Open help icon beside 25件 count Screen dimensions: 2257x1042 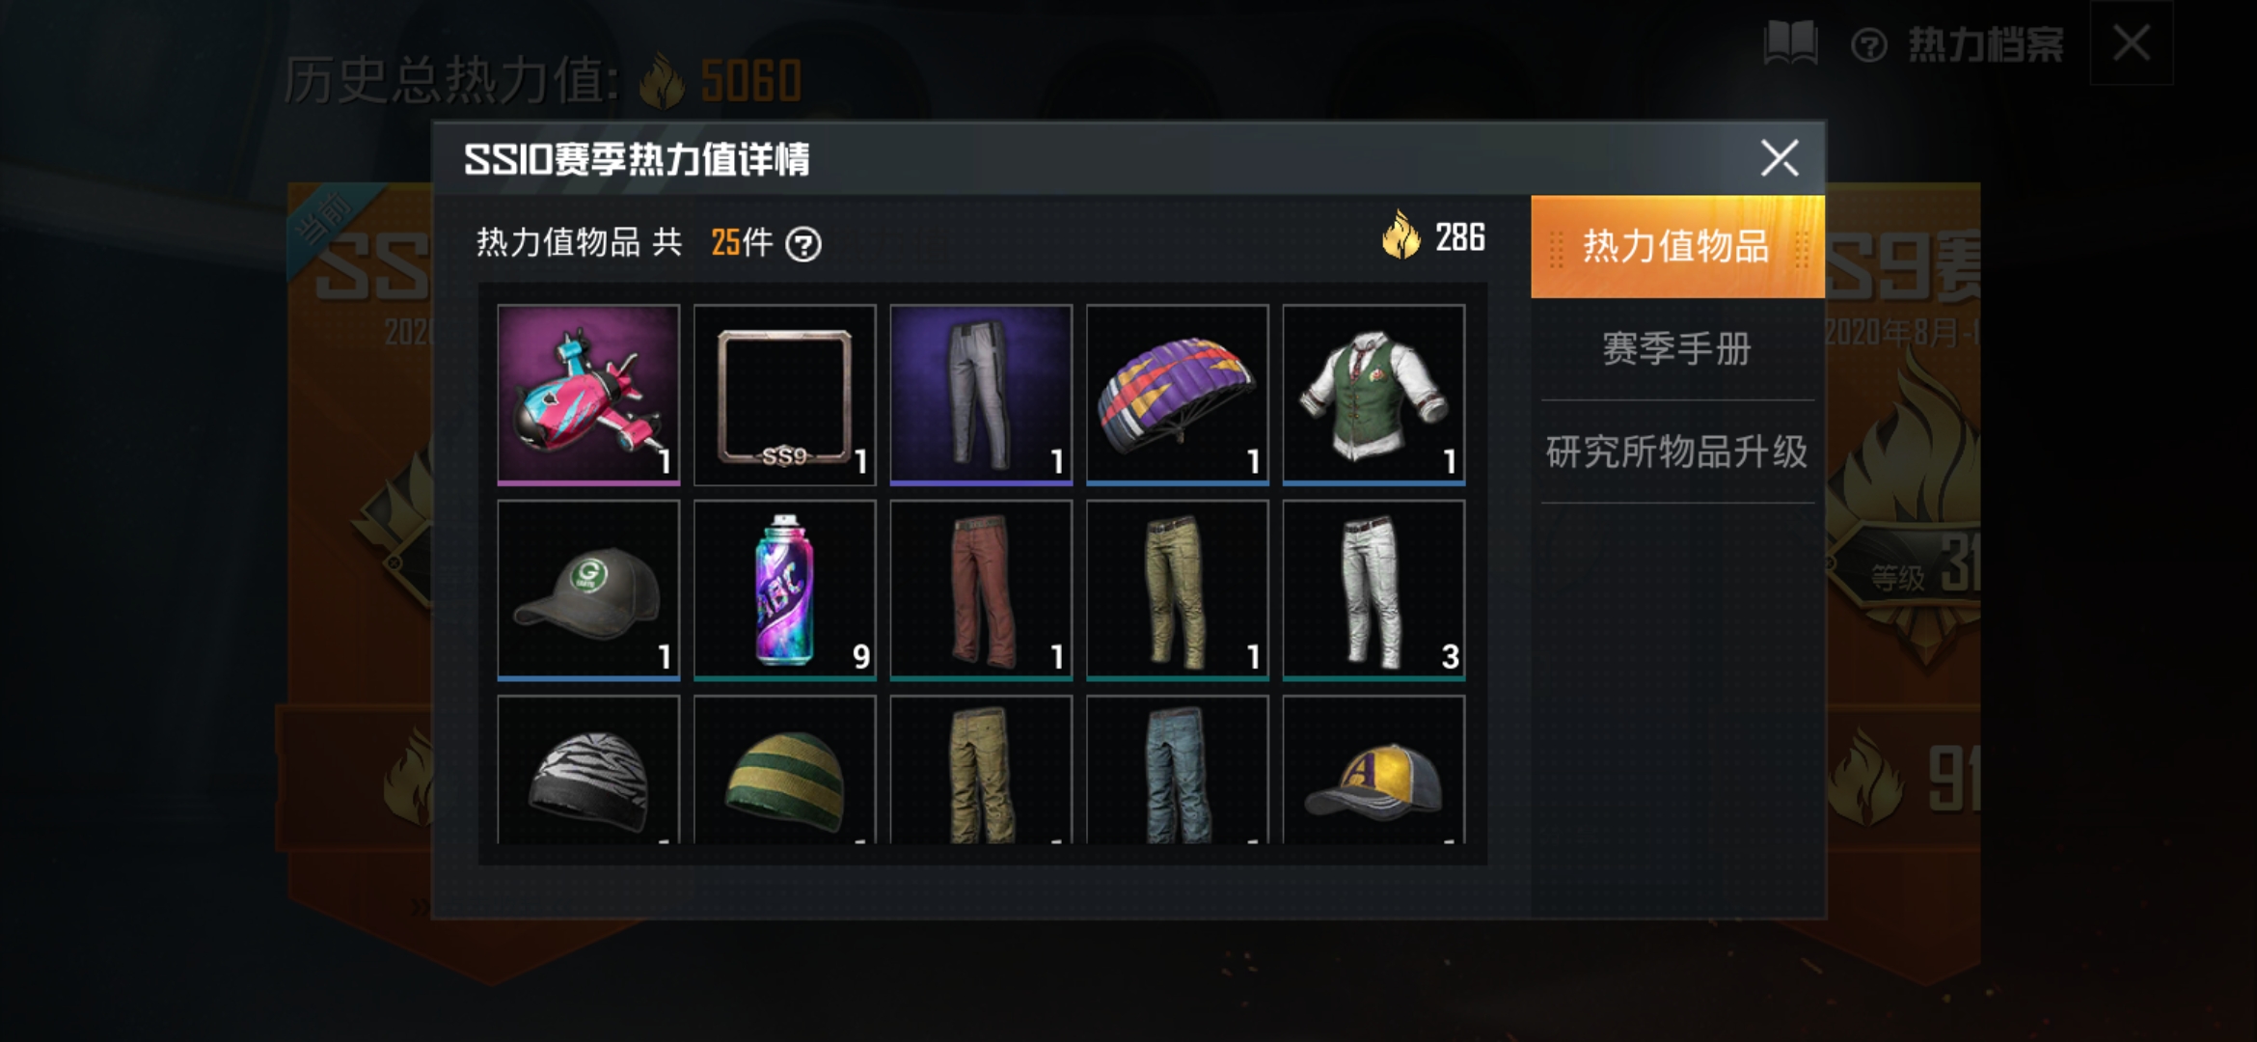point(803,244)
